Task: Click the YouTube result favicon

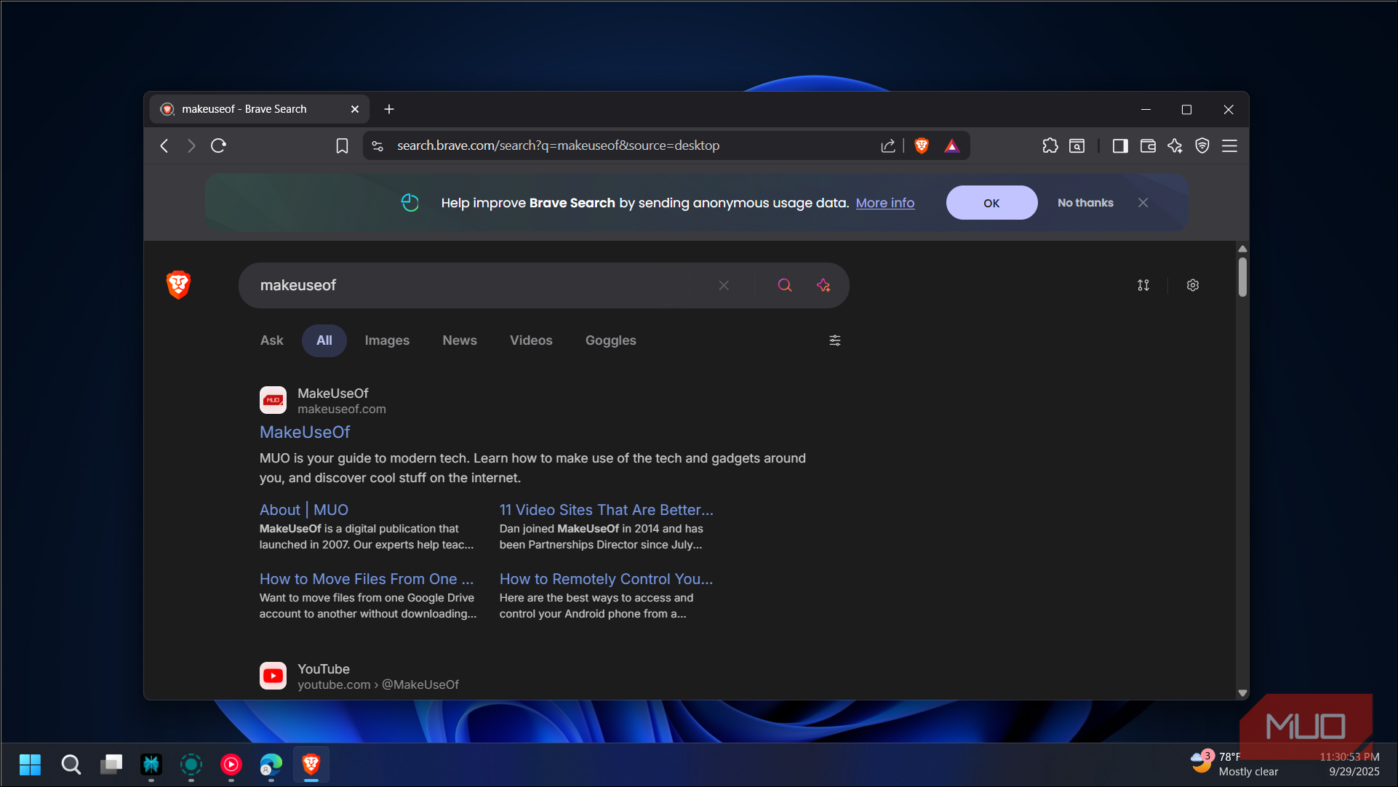Action: click(x=273, y=676)
